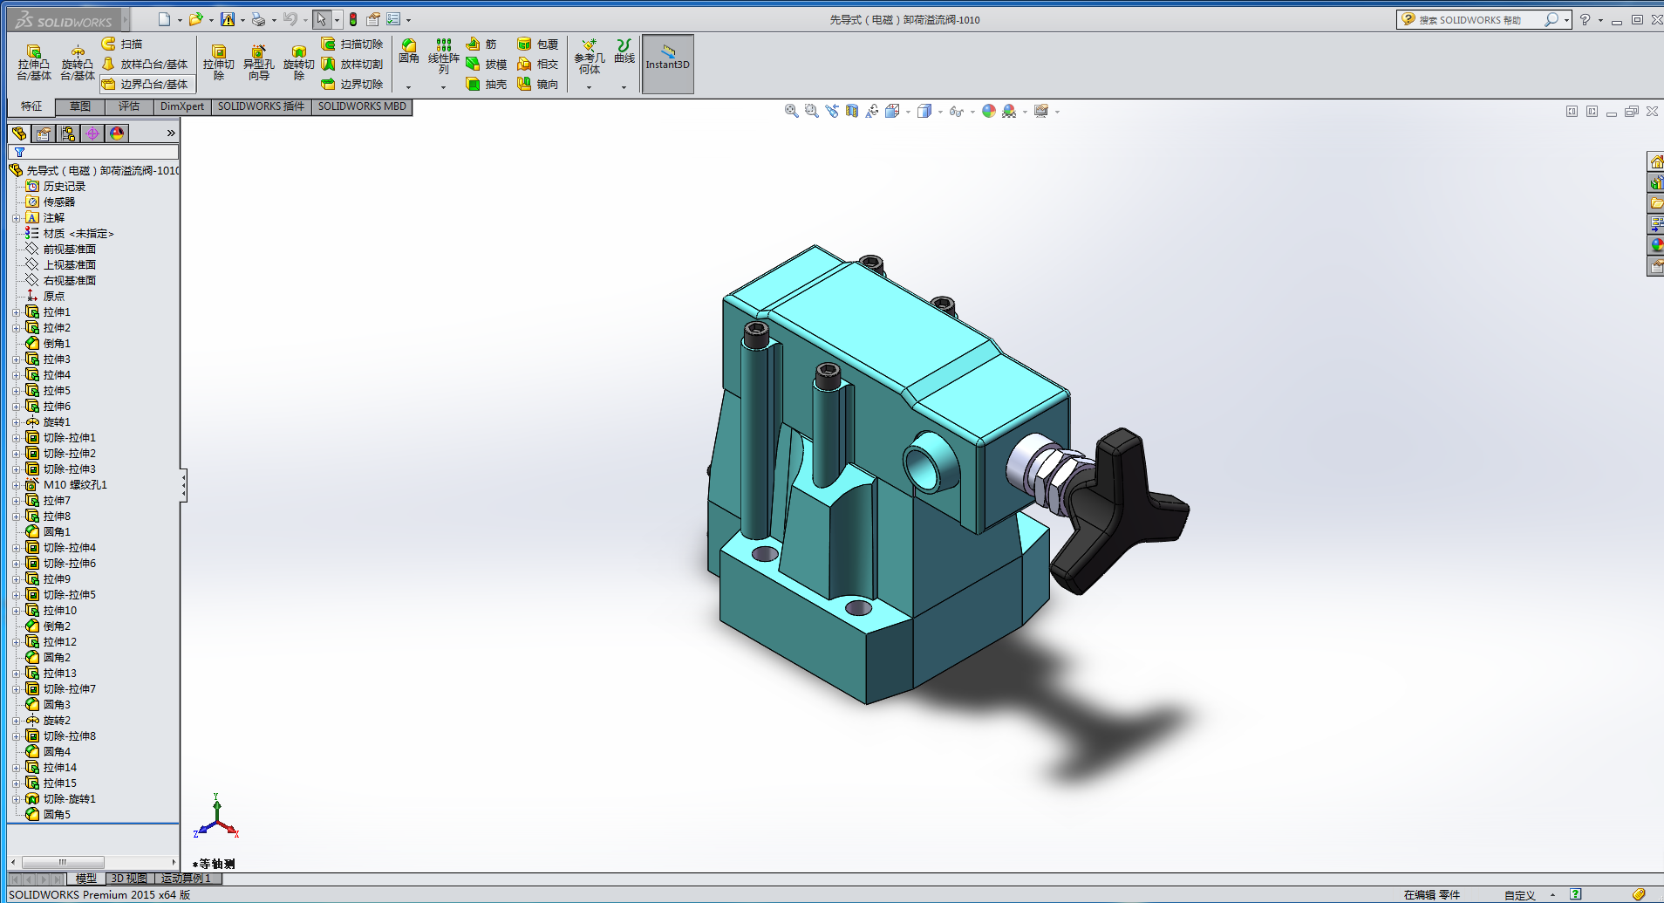Select the 拉伸凸台/基体 extrude boss tool

click(34, 63)
